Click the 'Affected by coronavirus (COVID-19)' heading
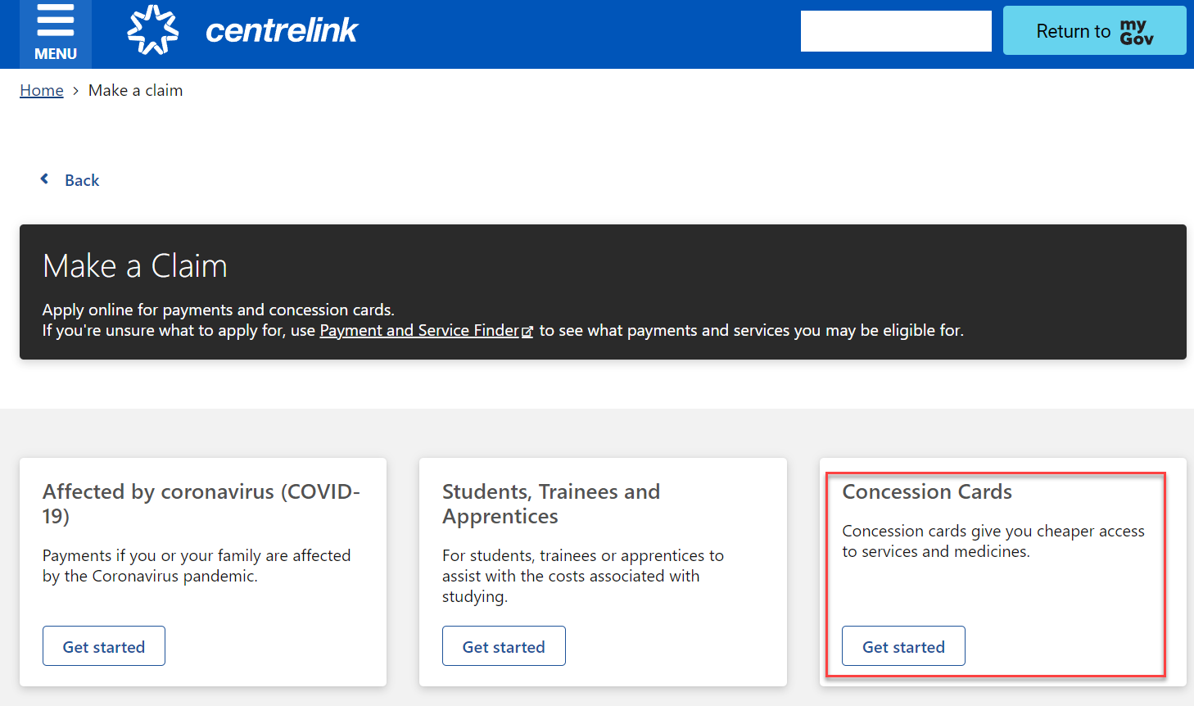The width and height of the screenshot is (1194, 706). point(201,504)
